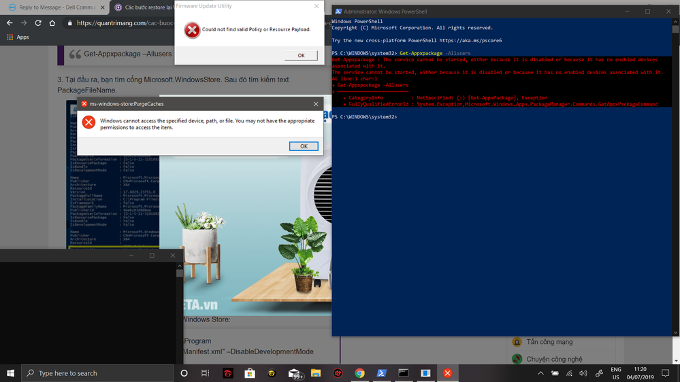Image resolution: width=680 pixels, height=382 pixels.
Task: Open the blue-white window app on taskbar
Action: click(425, 373)
